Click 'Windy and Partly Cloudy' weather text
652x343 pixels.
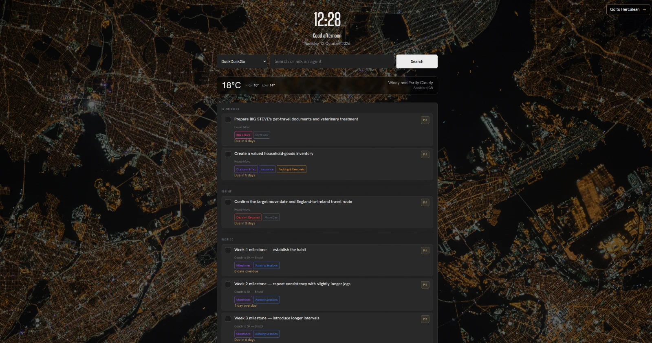pos(410,83)
